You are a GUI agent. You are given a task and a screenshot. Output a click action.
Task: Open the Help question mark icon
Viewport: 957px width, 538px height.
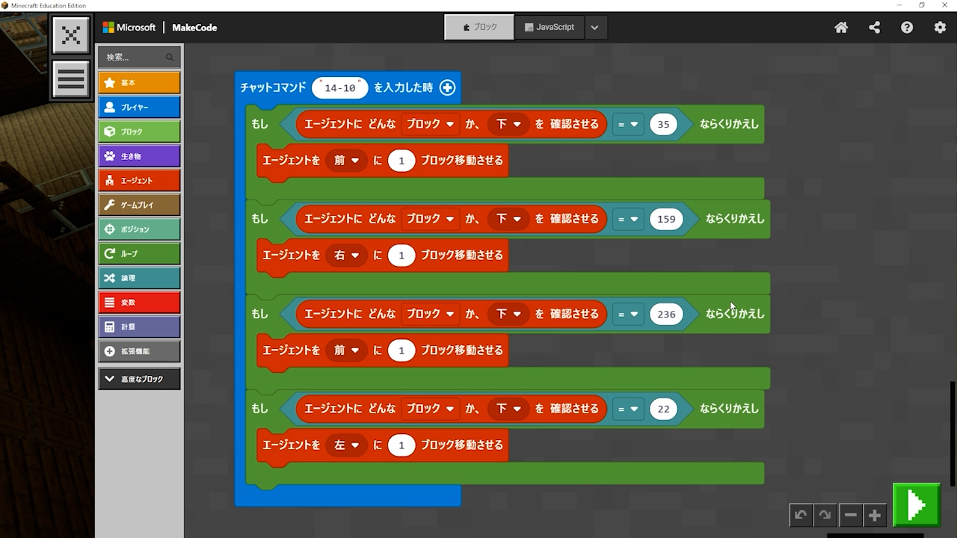[x=907, y=28]
